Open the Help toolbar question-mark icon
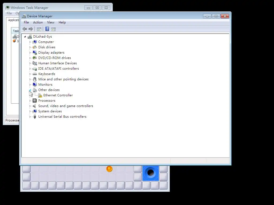This screenshot has width=274, height=205. pyautogui.click(x=47, y=29)
